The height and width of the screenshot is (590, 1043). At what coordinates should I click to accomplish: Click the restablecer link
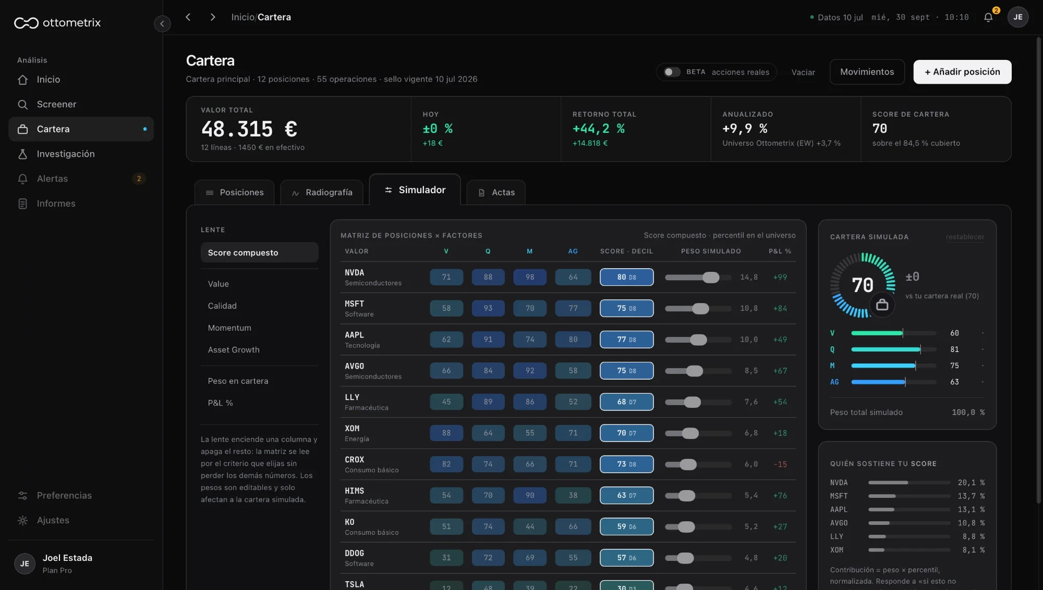point(965,237)
